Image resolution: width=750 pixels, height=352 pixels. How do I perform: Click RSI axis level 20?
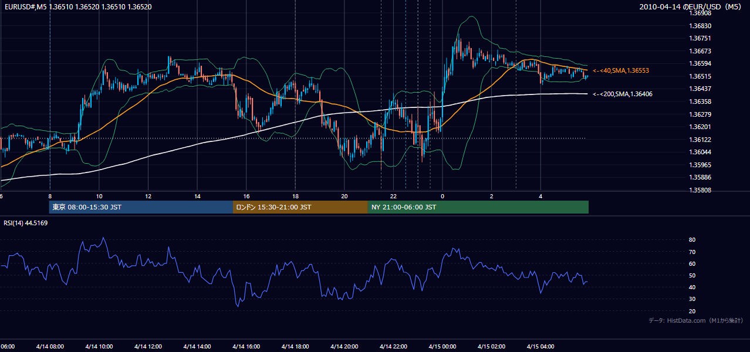click(692, 311)
